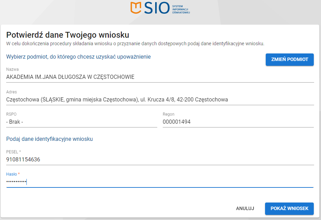The width and height of the screenshot is (321, 220).
Task: Click the SIO book logo icon
Action: tap(136, 8)
